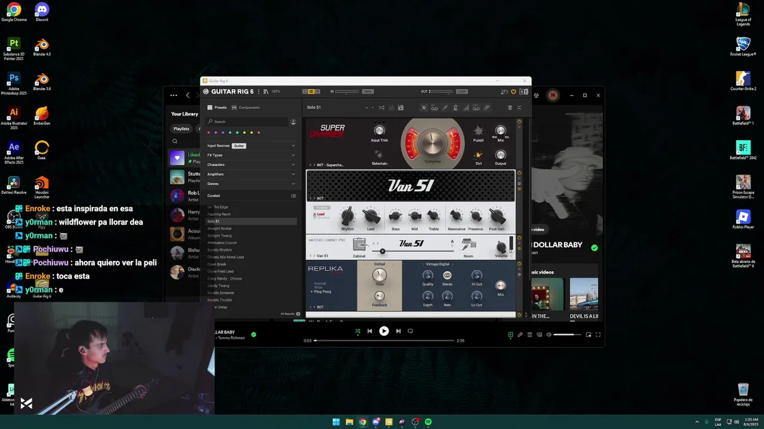Toggle Stereo button in Replika

(447, 275)
